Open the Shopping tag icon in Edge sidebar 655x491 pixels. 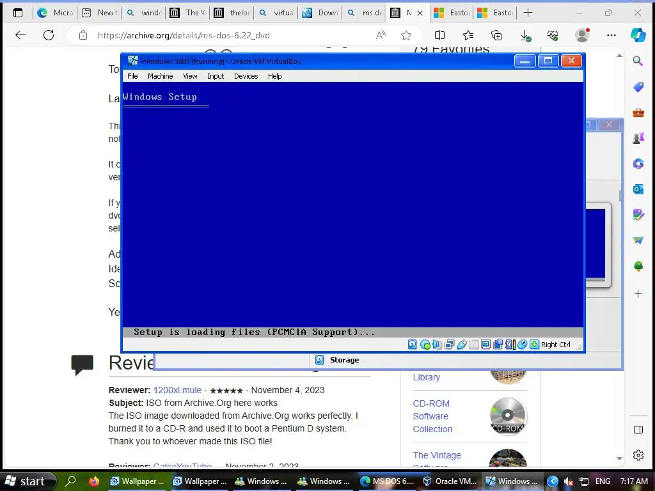click(638, 87)
